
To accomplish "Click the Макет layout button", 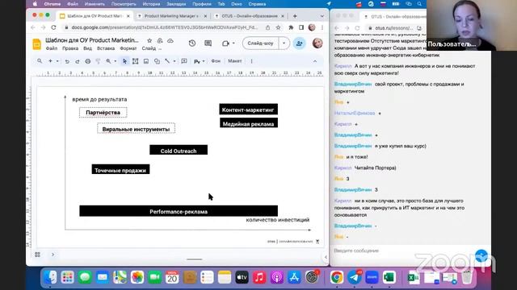I will [x=235, y=61].
